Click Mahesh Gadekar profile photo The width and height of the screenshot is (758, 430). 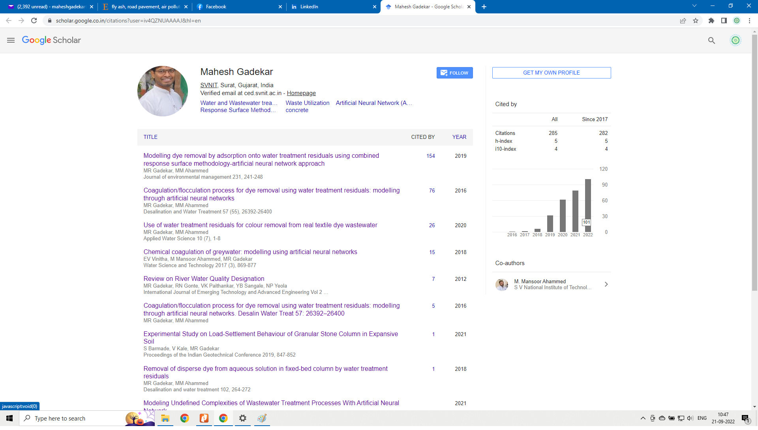pos(163,91)
